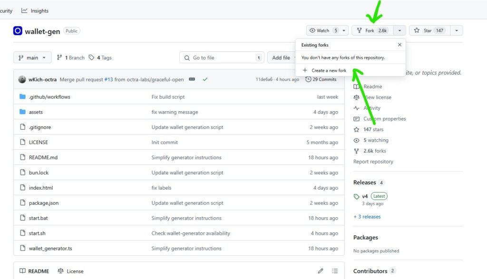Open the View license sidebar link
This screenshot has width=487, height=279.
(372, 97)
